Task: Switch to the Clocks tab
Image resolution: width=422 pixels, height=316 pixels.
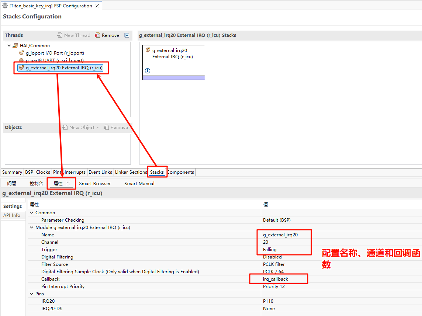Action: [43, 172]
